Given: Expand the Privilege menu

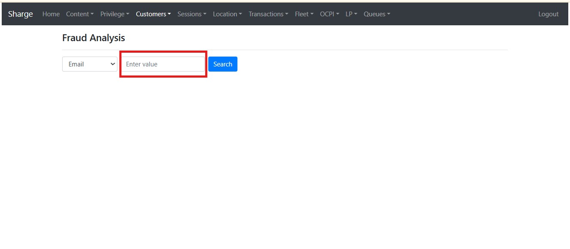Looking at the screenshot, I should tap(114, 14).
